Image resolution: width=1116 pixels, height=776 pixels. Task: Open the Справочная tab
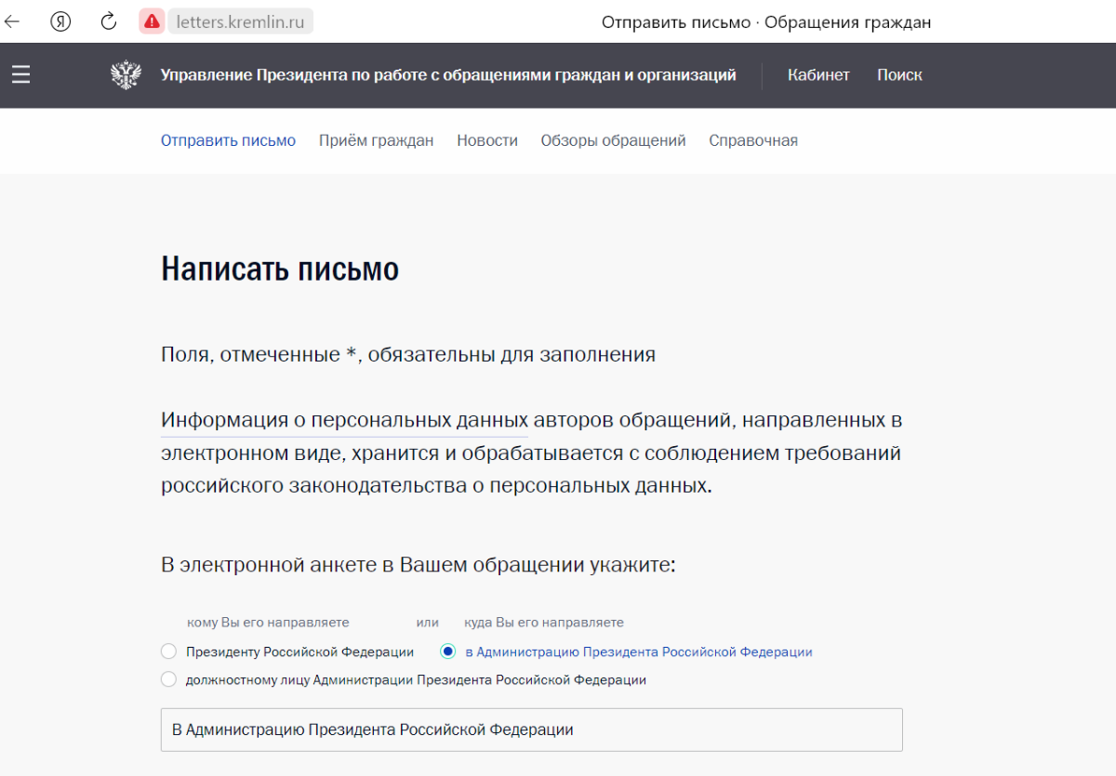(753, 140)
